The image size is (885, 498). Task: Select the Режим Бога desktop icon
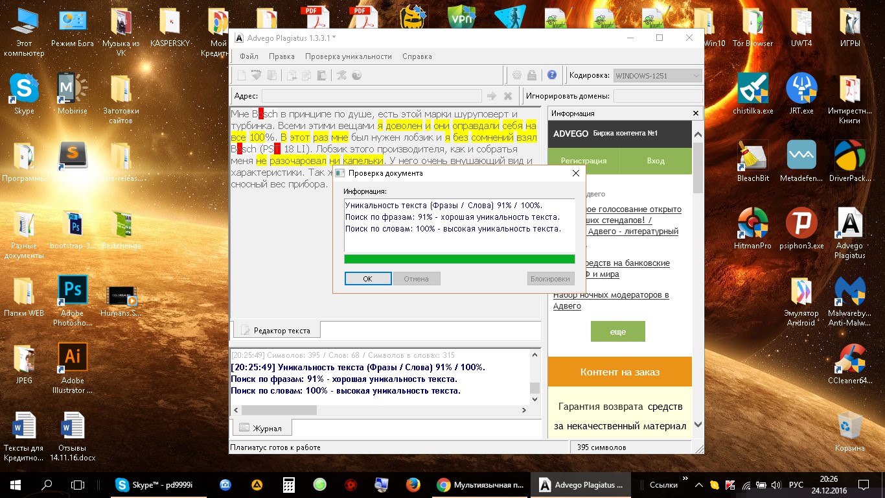tap(73, 27)
